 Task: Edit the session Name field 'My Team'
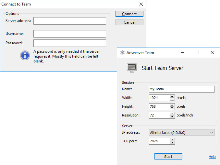182,89
